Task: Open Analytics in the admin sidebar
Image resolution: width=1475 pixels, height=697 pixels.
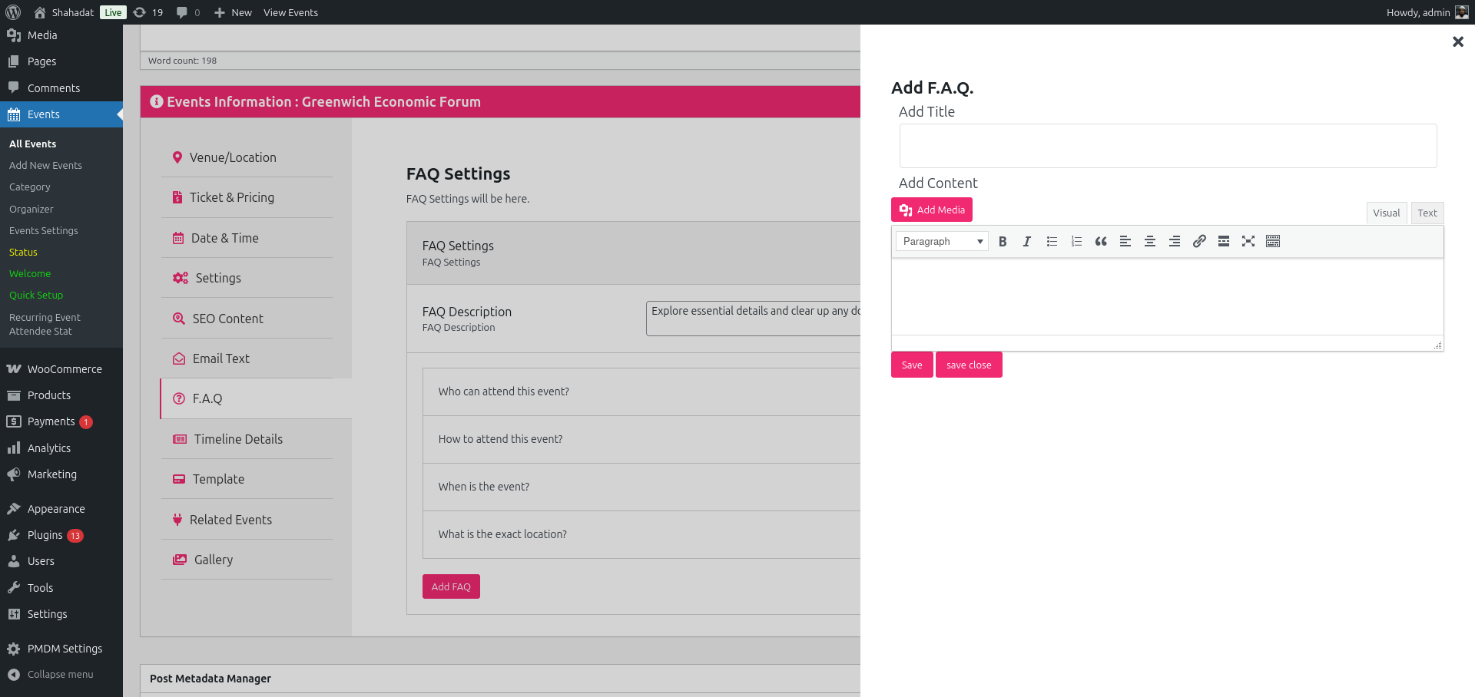Action: click(x=61, y=448)
